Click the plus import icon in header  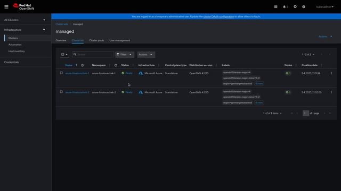coord(295,7)
